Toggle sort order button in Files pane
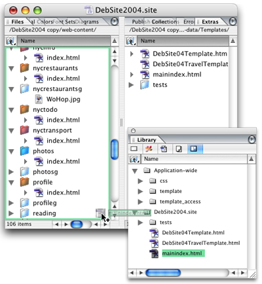This screenshot has width=262, height=284. coord(115,41)
